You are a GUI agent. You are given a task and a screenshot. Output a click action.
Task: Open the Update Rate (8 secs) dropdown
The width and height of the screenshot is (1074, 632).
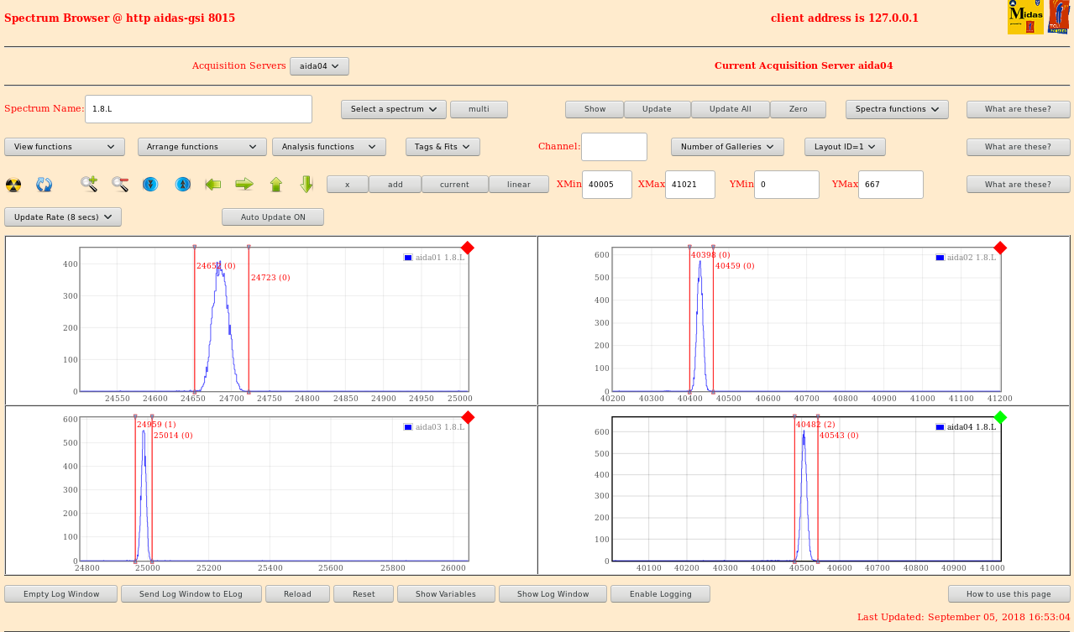pyautogui.click(x=63, y=217)
